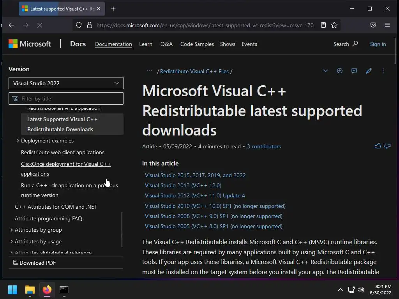The height and width of the screenshot is (299, 399).
Task: Open the 3 contributors link
Action: pyautogui.click(x=264, y=146)
